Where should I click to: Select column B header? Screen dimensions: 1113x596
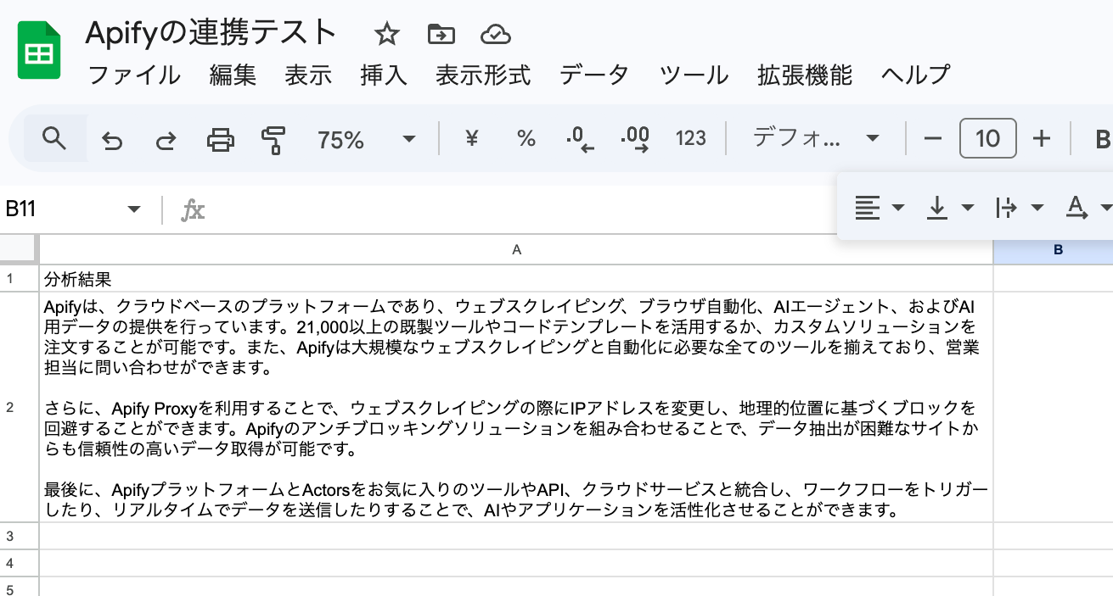(x=1058, y=250)
